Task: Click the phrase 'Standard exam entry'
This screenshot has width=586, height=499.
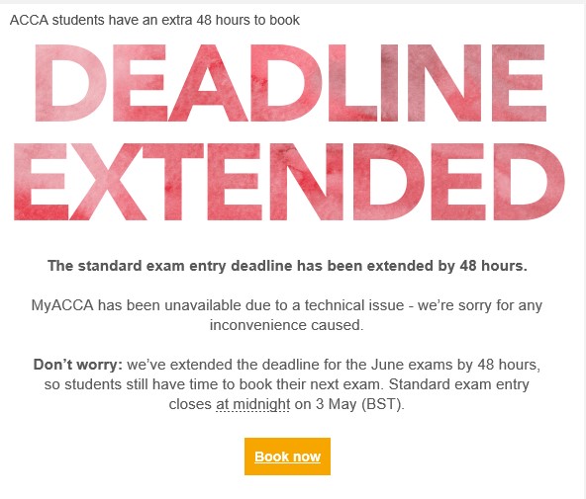Action: 459,384
